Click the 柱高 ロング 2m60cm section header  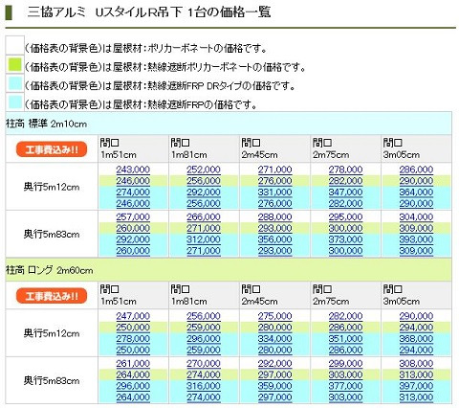pyautogui.click(x=229, y=270)
